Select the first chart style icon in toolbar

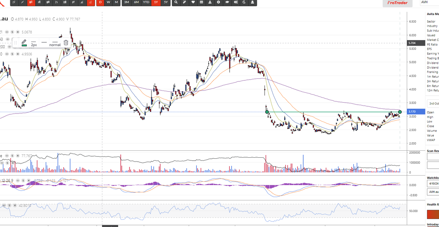coord(14,2)
